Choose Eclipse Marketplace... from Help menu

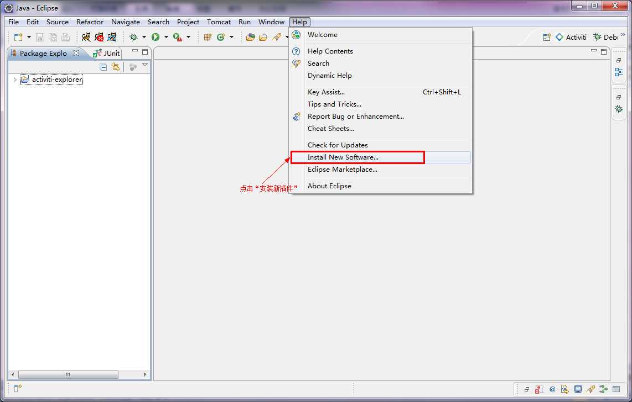(342, 170)
